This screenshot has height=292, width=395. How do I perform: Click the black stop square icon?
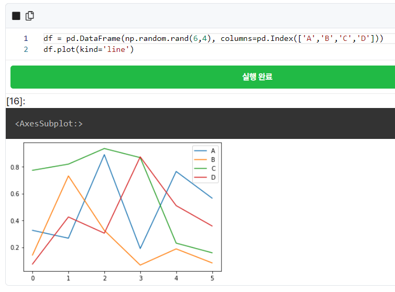pos(16,16)
